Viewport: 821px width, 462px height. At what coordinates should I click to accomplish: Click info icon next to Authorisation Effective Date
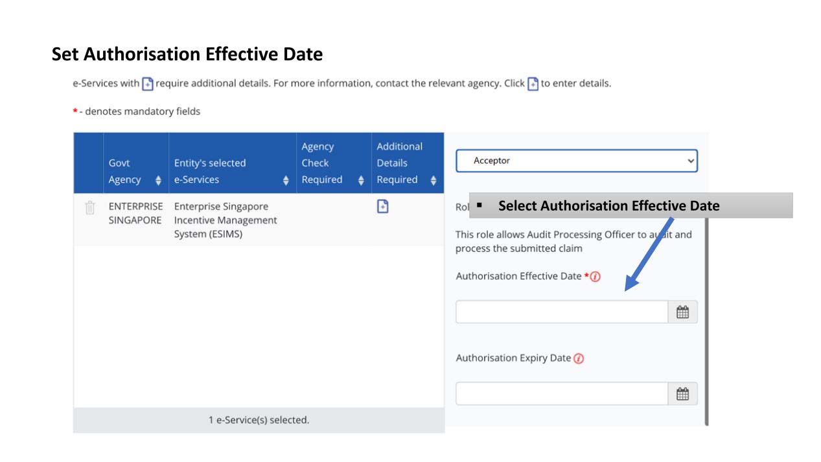(596, 277)
